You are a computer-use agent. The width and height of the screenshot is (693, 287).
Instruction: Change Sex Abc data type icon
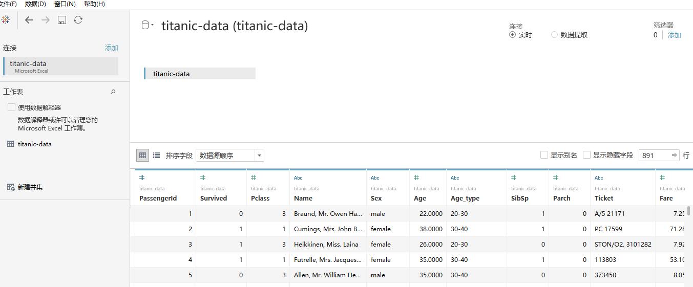point(375,178)
